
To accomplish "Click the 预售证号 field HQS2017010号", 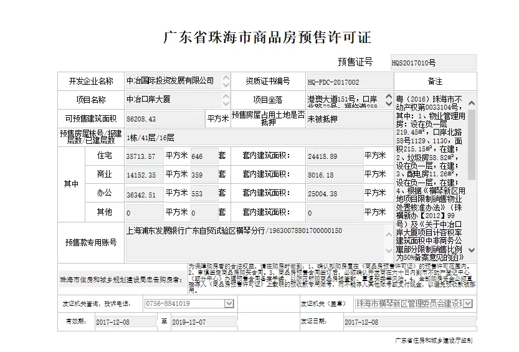I will 433,62.
